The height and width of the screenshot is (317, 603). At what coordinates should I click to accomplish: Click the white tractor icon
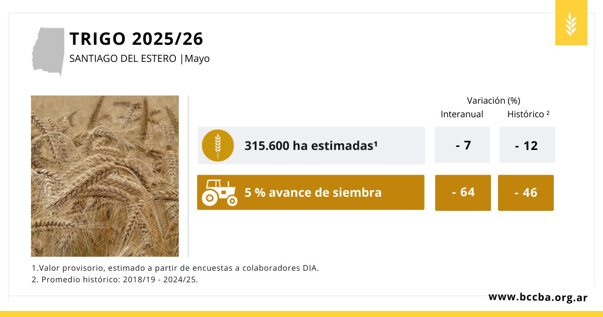coord(219,193)
